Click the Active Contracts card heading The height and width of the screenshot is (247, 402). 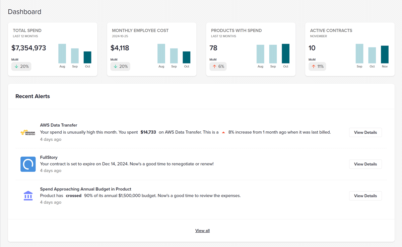[x=331, y=30]
